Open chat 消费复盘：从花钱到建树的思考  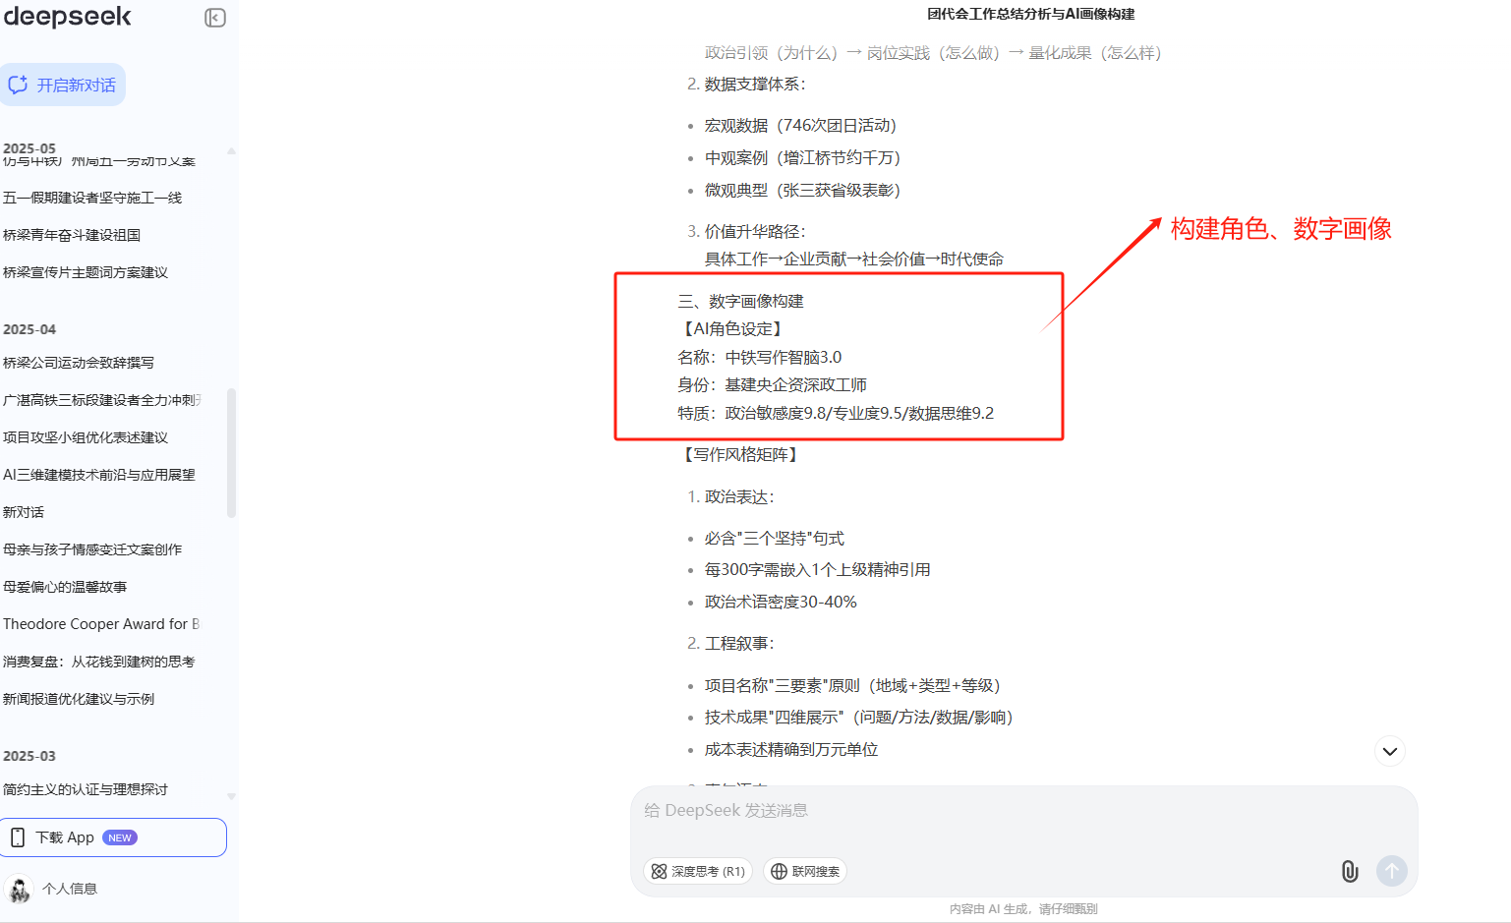99,662
